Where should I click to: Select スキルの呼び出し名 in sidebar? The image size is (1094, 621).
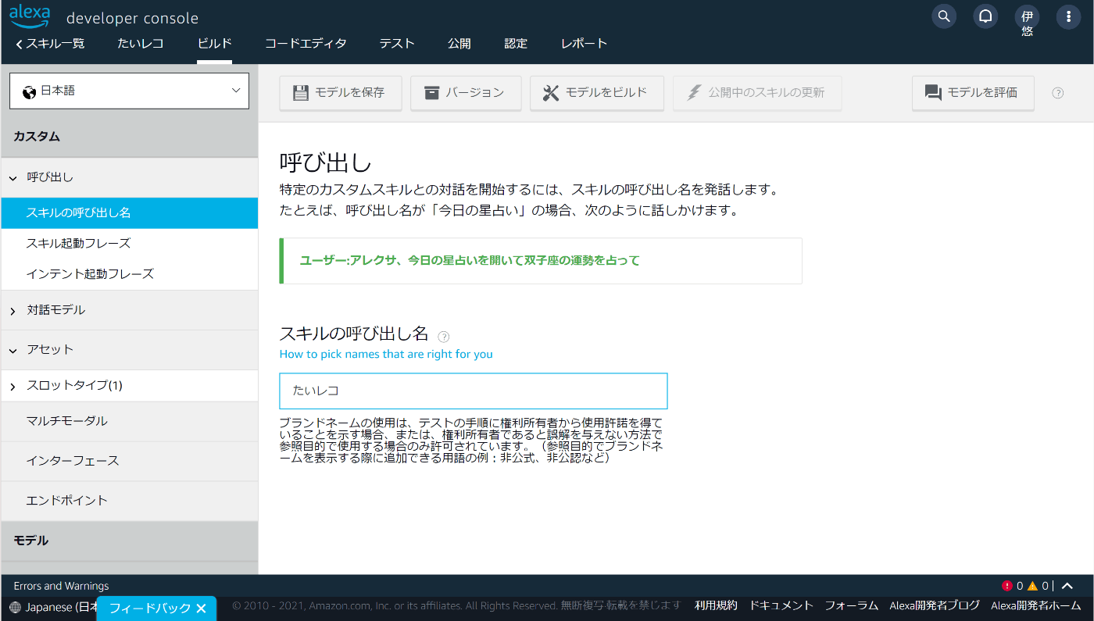pyautogui.click(x=129, y=212)
